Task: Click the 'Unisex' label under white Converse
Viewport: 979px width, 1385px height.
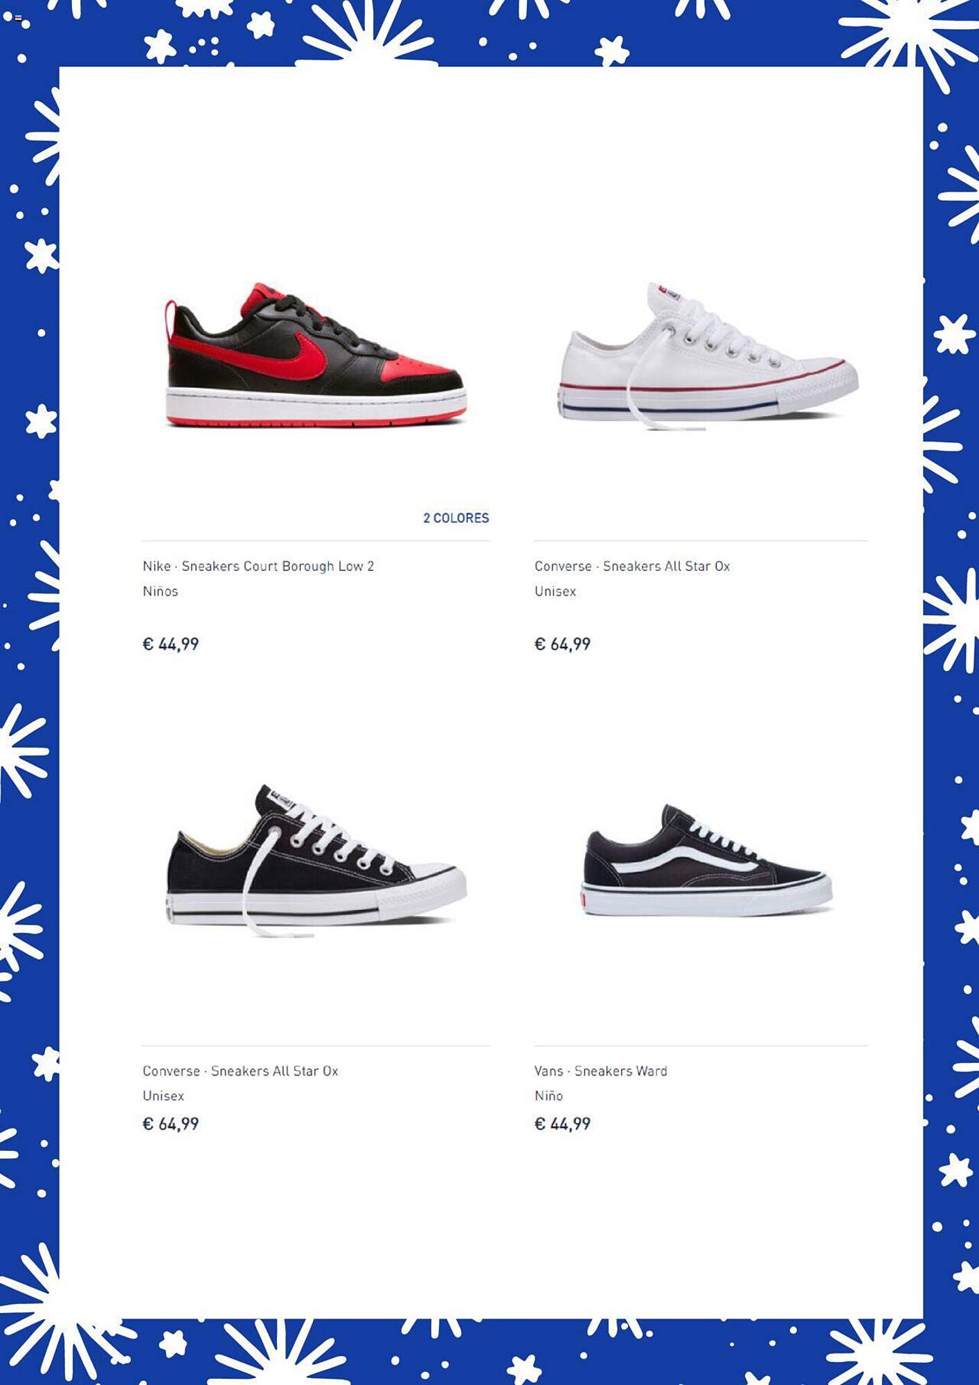Action: coord(555,591)
